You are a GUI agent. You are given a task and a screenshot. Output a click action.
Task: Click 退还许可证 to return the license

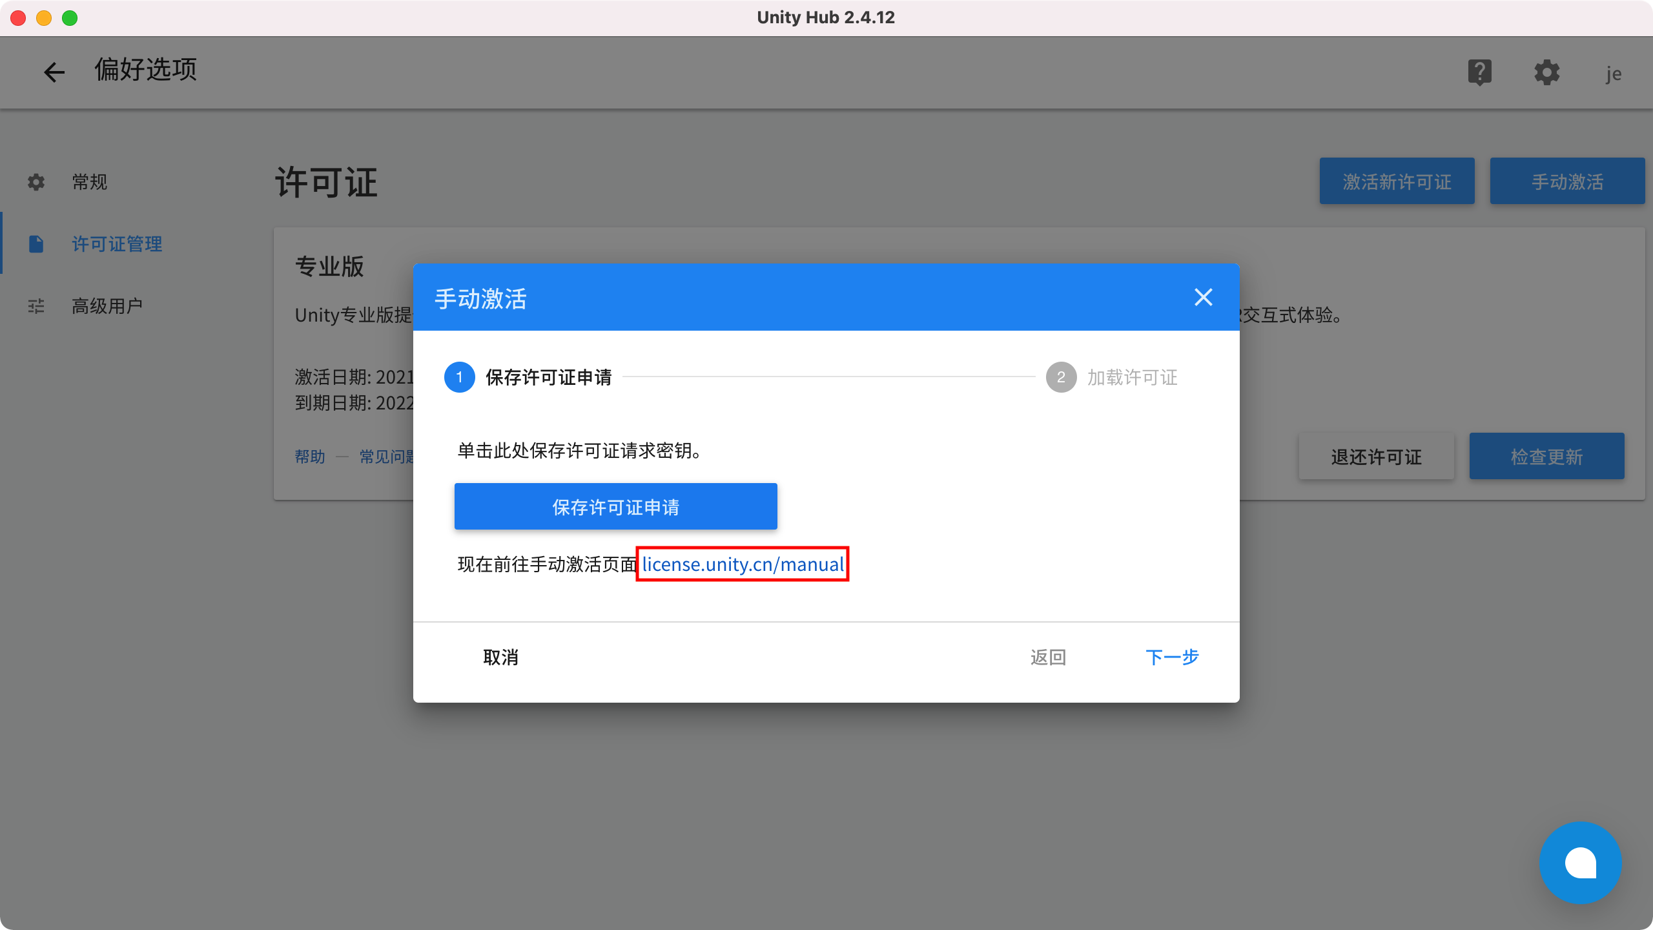click(1376, 457)
